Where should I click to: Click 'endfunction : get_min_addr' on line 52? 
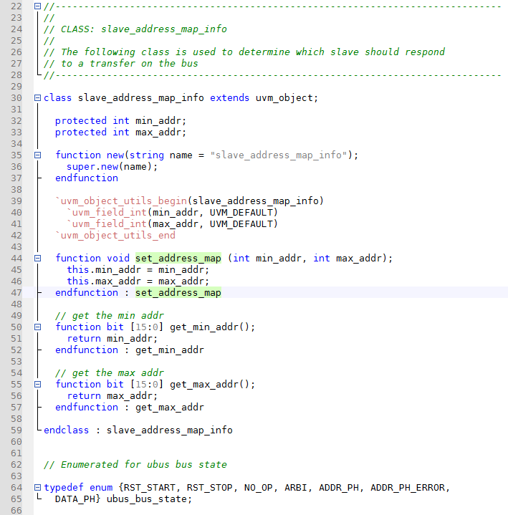pos(130,350)
